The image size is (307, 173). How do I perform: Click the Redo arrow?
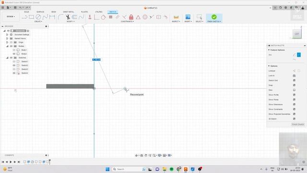pos(27,8)
